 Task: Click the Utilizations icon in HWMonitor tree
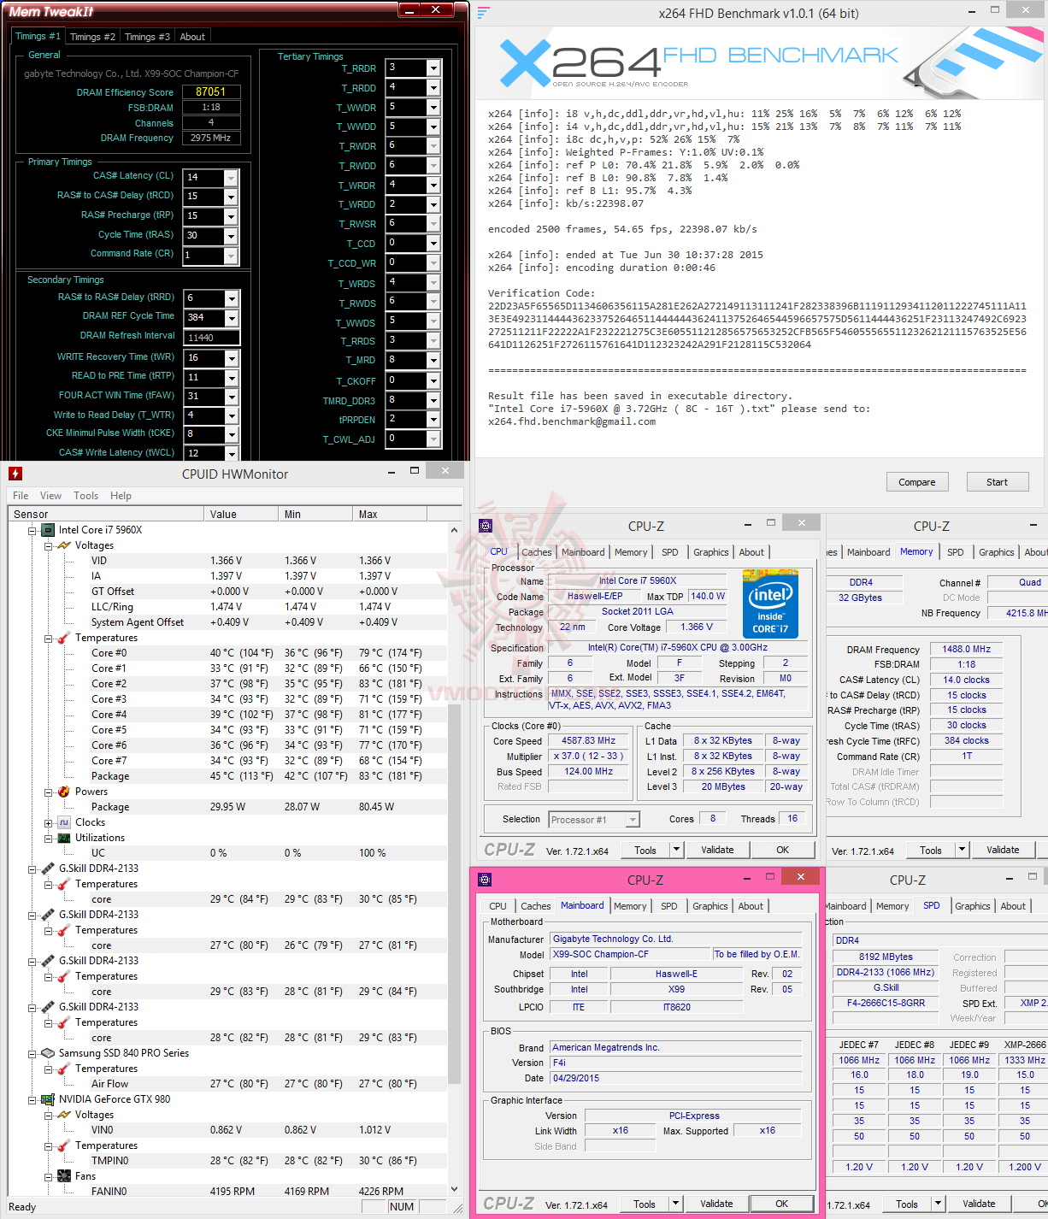(64, 838)
